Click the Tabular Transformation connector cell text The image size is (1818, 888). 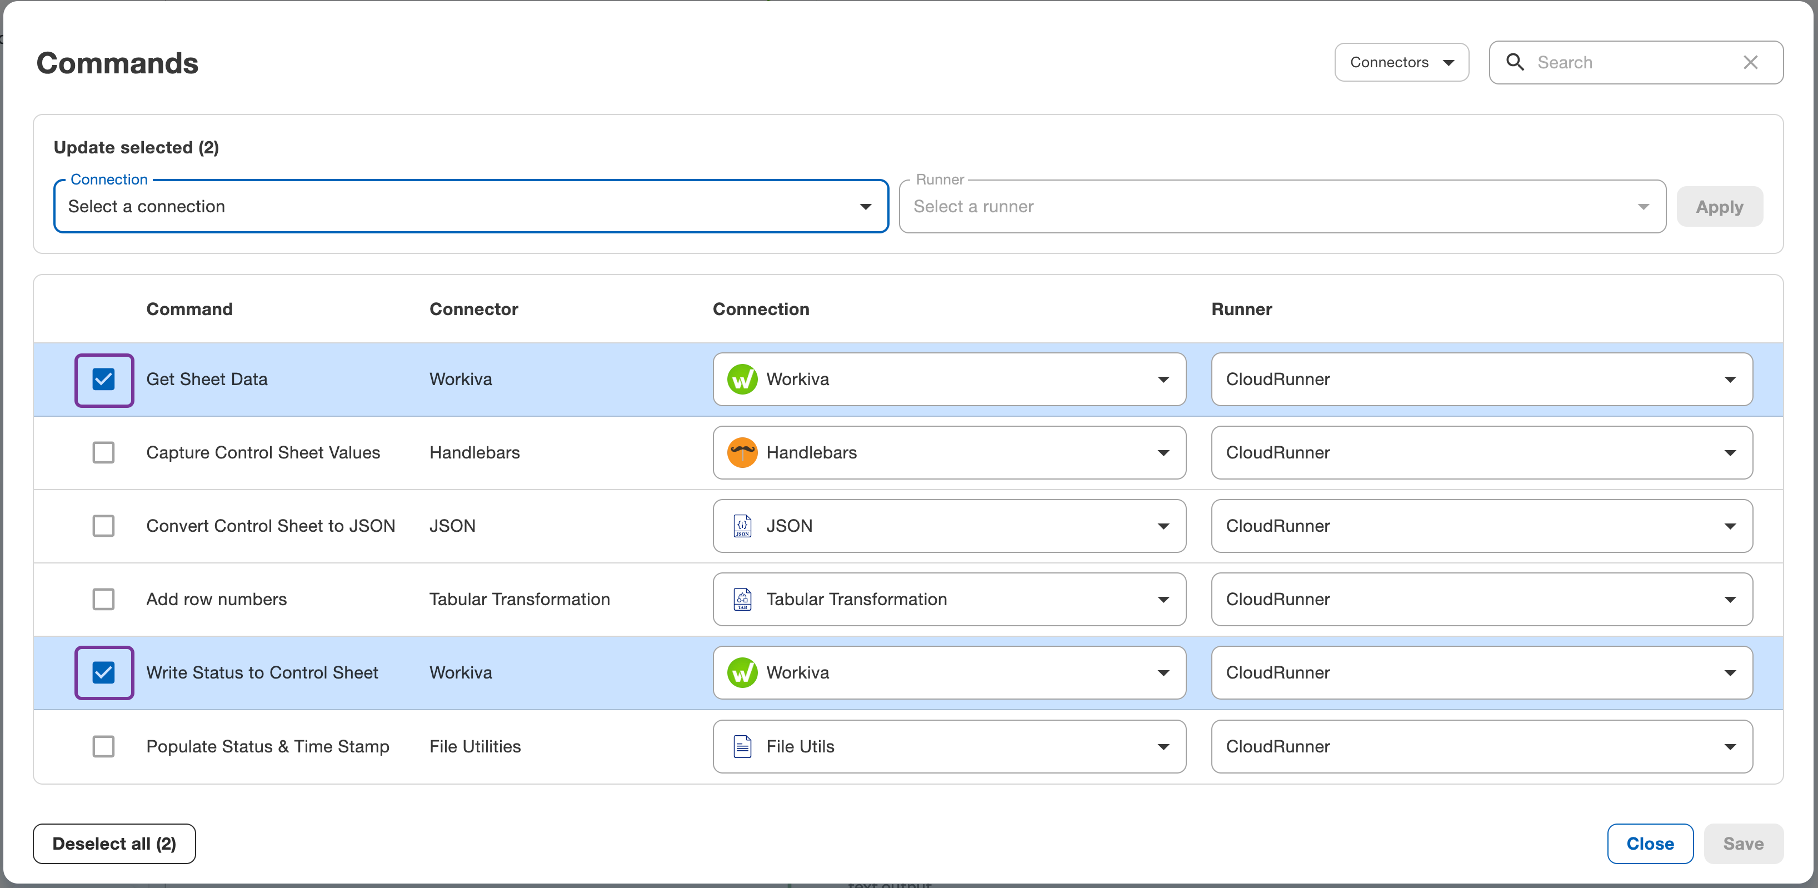click(520, 599)
